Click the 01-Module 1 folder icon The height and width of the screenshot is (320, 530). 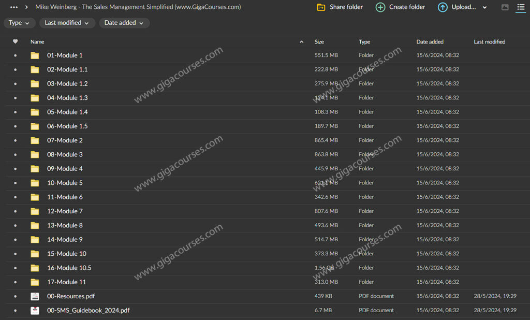pyautogui.click(x=35, y=55)
